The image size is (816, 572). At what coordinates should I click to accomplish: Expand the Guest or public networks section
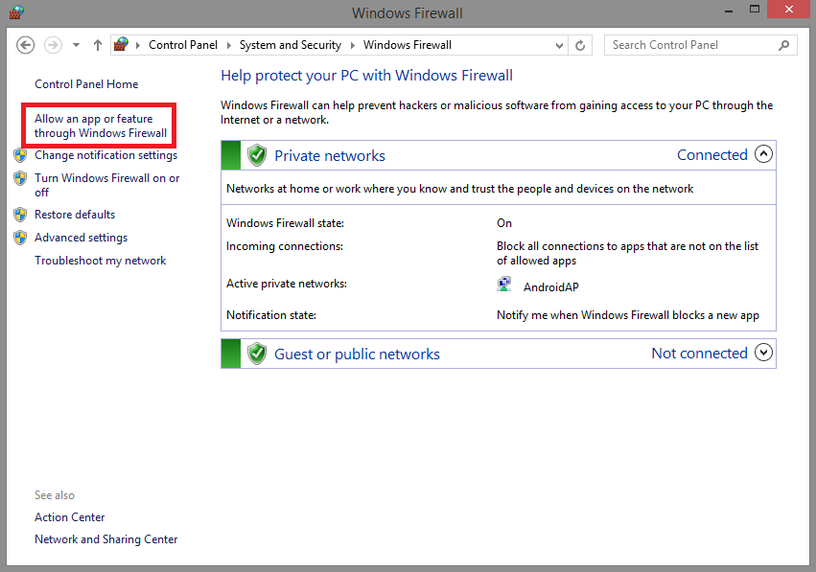(763, 353)
